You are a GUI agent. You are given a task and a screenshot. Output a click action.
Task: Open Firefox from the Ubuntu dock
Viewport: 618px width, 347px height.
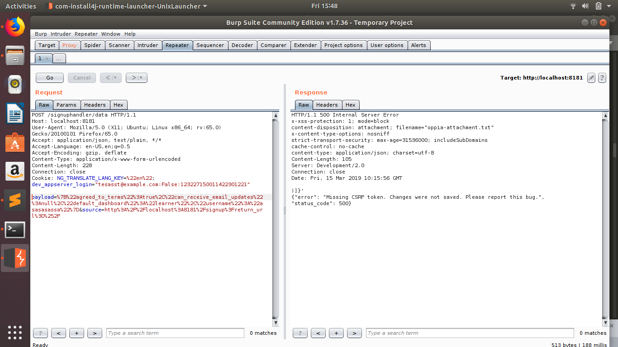point(15,27)
